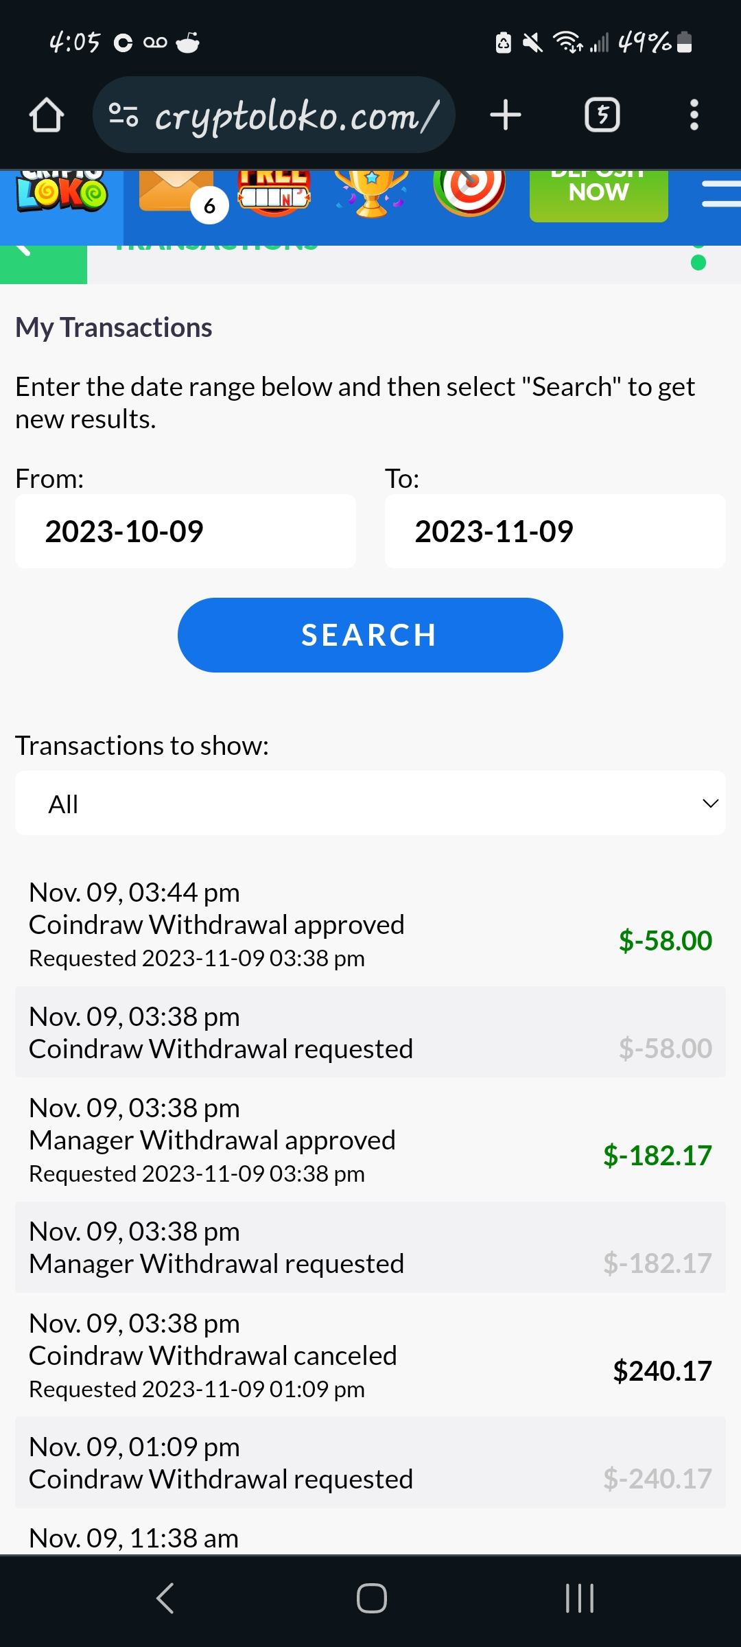Tap the Crypto Loko logo
This screenshot has width=741, height=1647.
coord(62,194)
